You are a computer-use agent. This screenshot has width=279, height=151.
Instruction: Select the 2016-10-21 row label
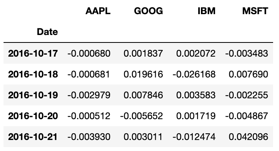point(33,137)
